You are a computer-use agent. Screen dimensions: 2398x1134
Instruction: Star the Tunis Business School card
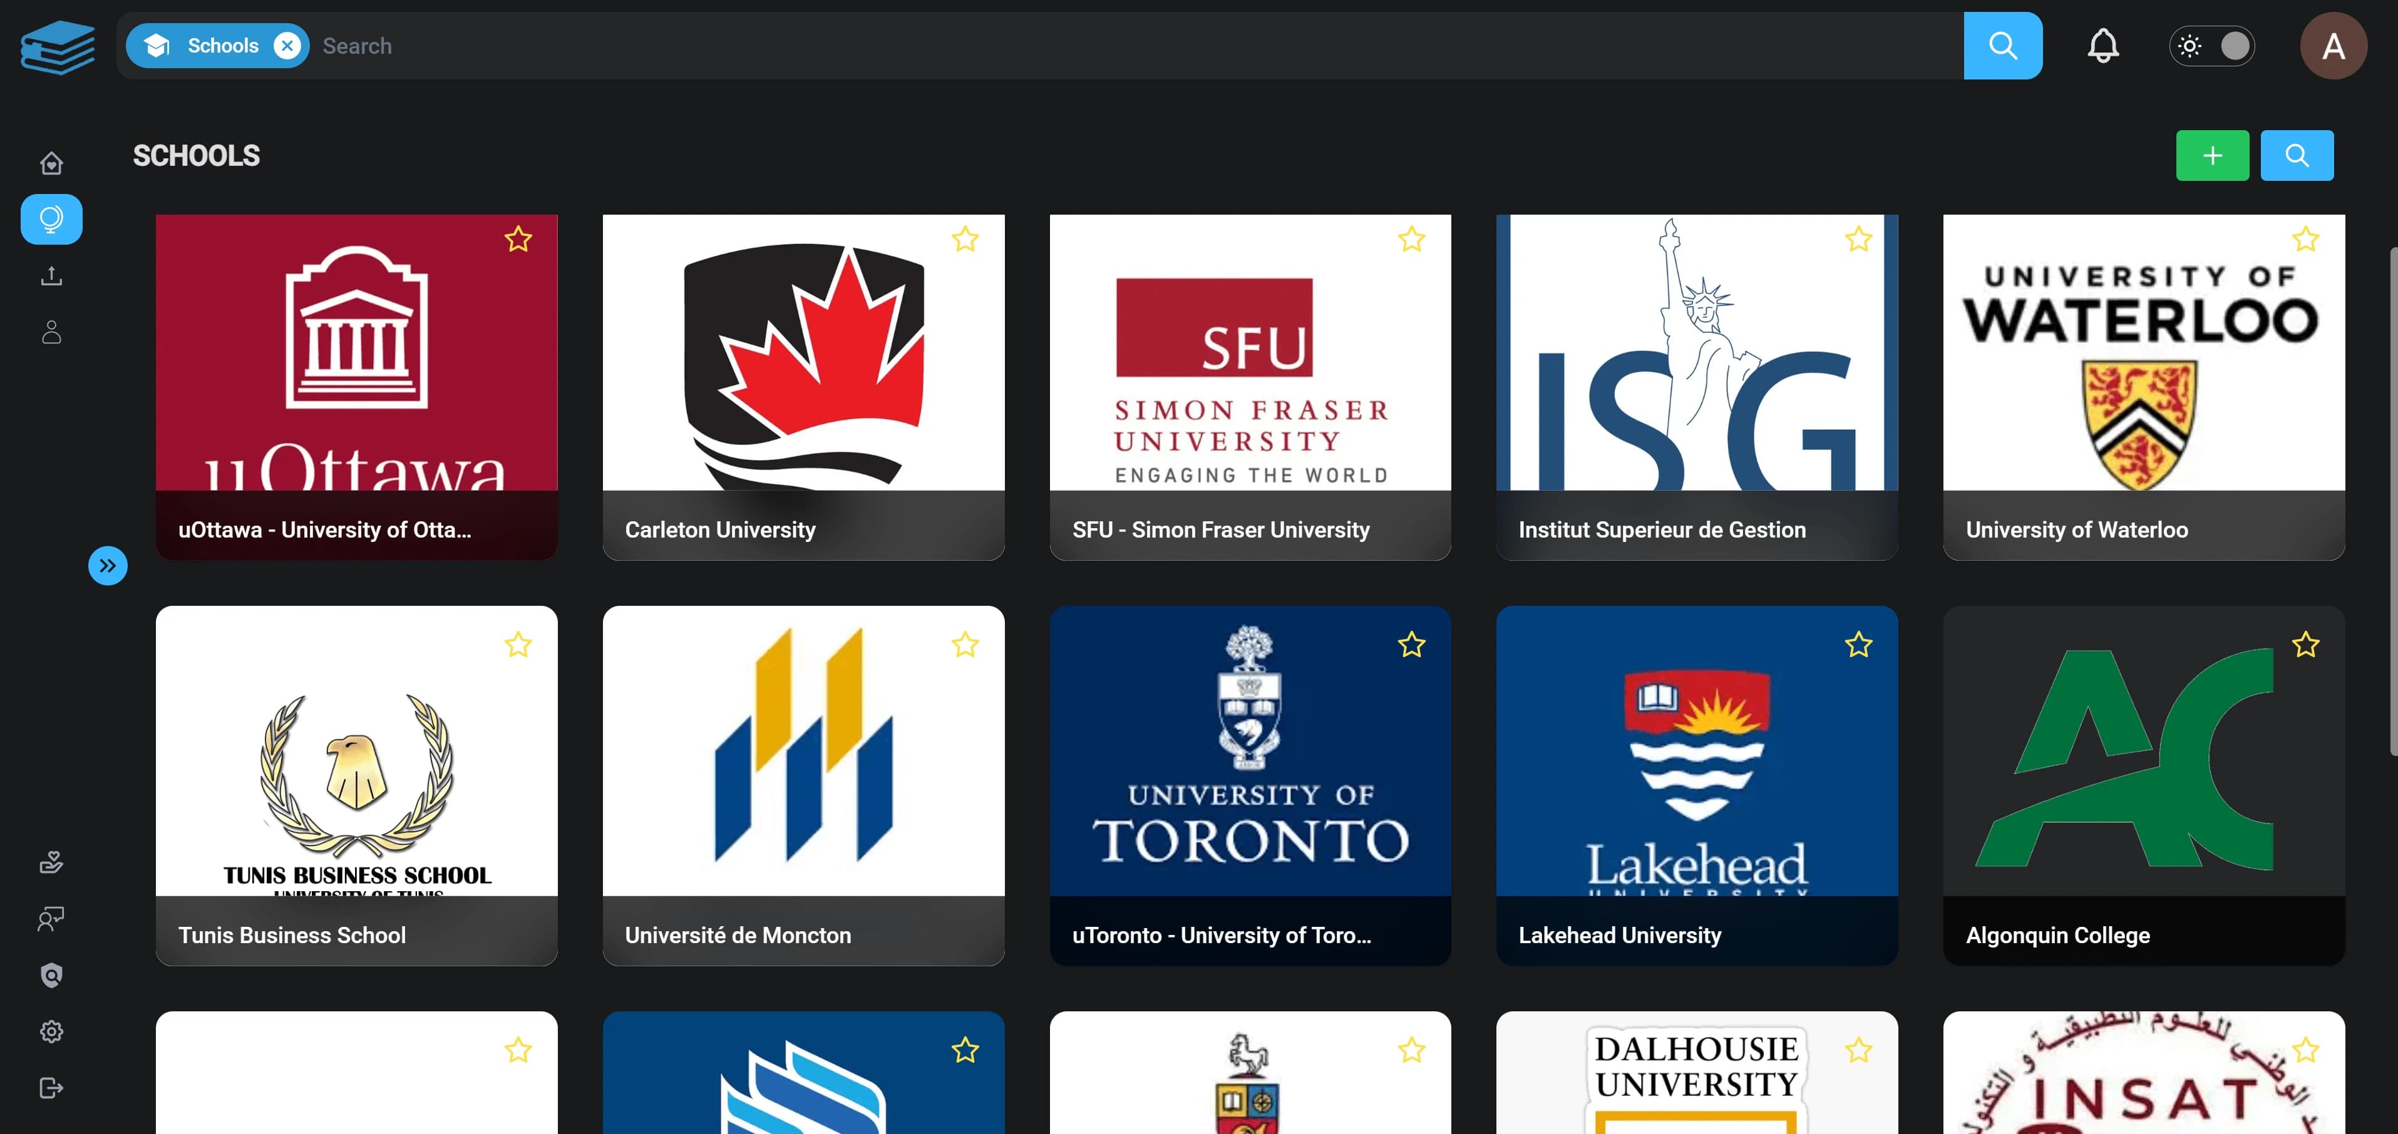coord(518,645)
